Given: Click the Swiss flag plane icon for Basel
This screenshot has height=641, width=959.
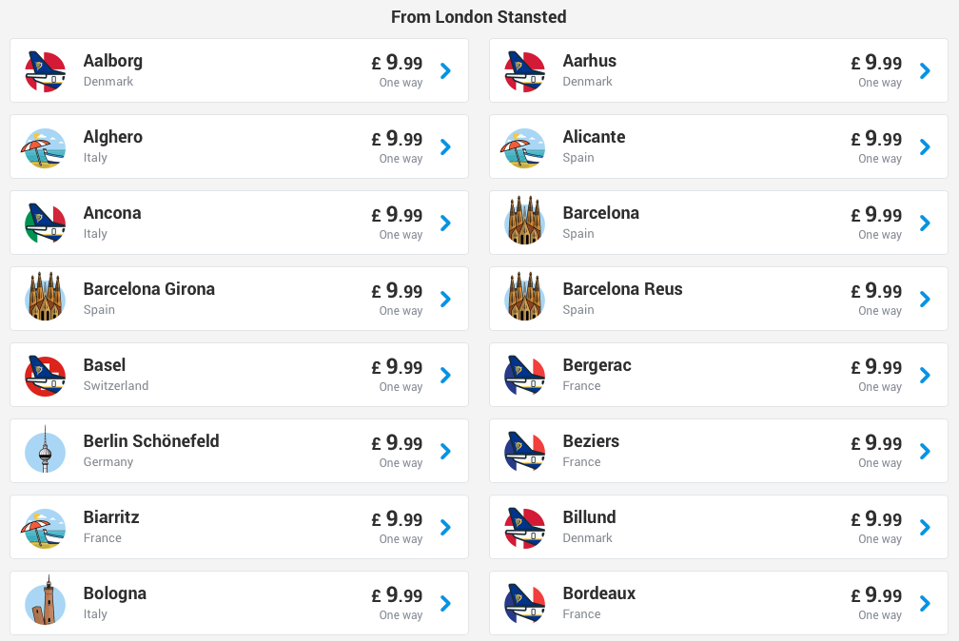Looking at the screenshot, I should [46, 376].
